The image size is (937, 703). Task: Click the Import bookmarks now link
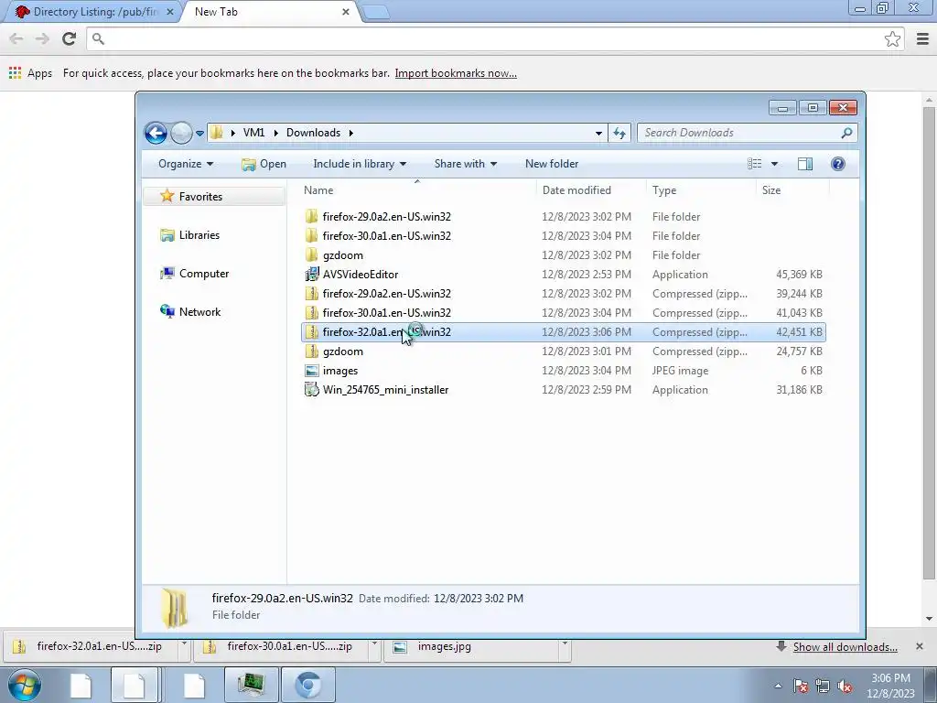pyautogui.click(x=456, y=73)
